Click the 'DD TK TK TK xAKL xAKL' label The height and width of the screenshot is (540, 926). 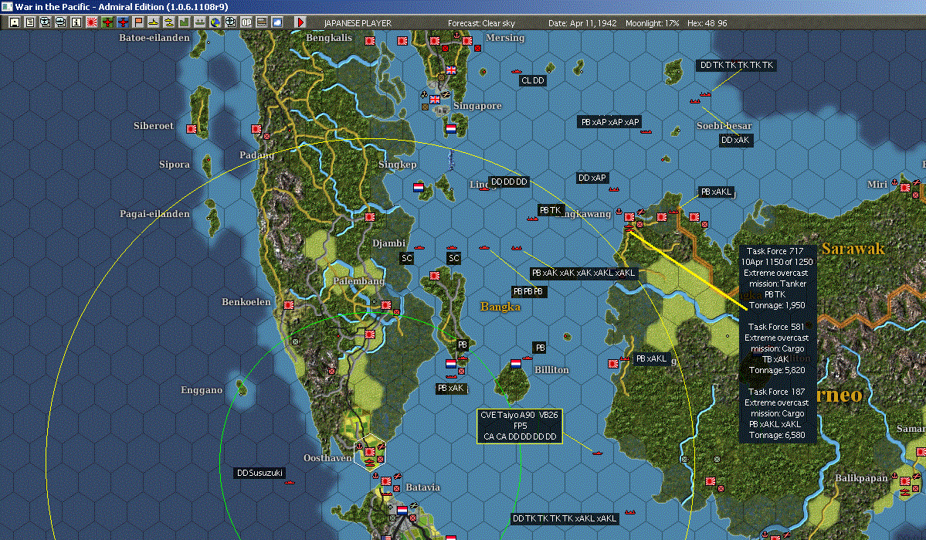565,518
